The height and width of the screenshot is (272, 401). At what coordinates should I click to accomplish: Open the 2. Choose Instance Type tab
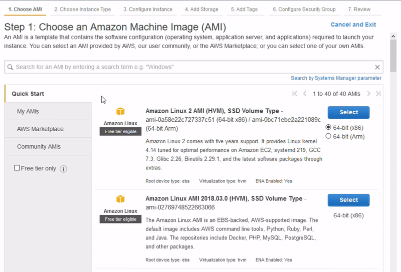(x=82, y=10)
